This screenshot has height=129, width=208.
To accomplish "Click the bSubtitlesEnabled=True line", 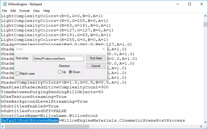I will [x=29, y=106].
